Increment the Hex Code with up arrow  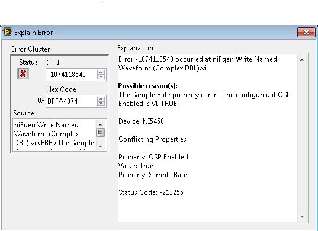[x=101, y=98]
